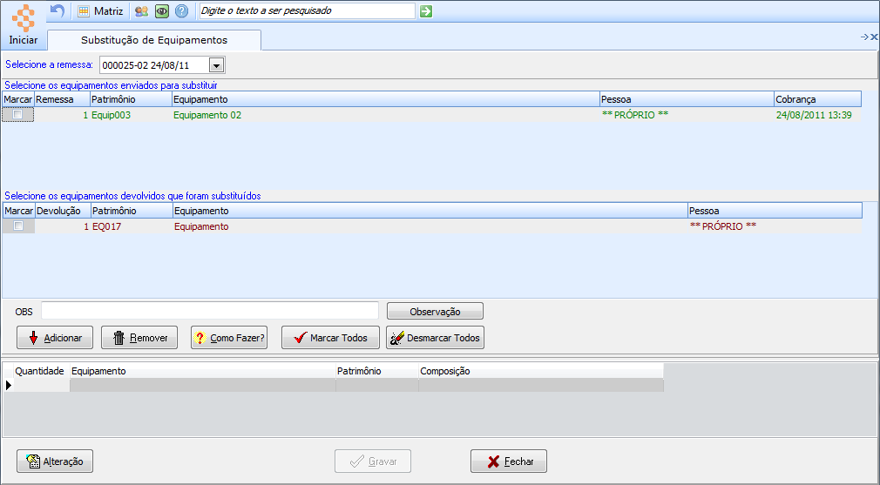Viewport: 880px width, 485px height.
Task: Check the Marcar box for EQ017 row
Action: click(x=18, y=226)
